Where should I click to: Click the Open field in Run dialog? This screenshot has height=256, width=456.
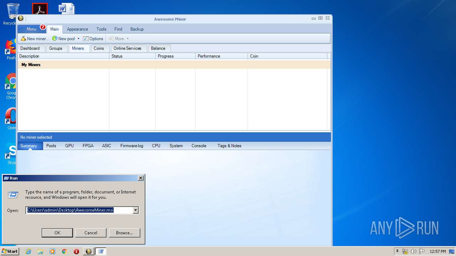(x=80, y=210)
